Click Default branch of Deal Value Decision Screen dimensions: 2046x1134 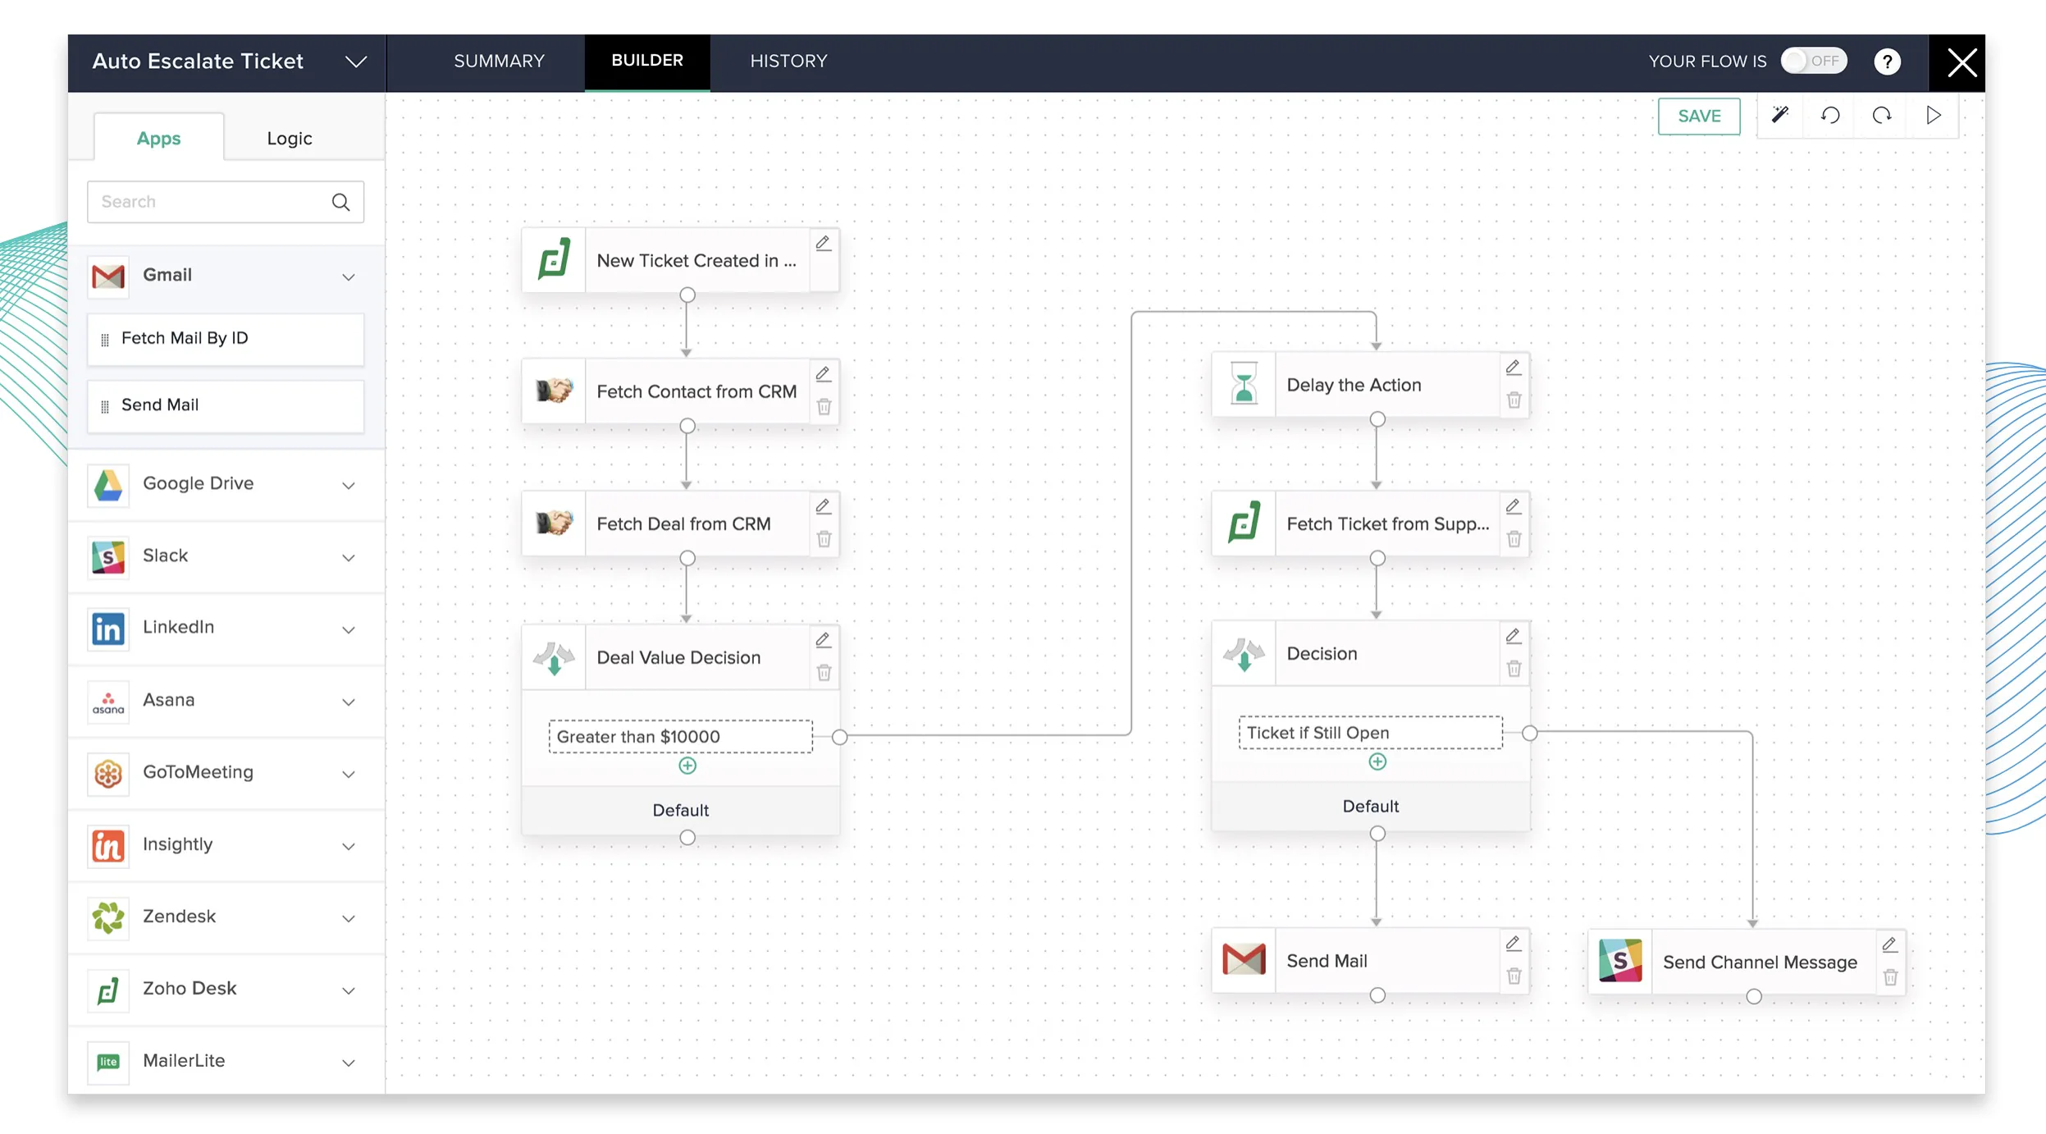[681, 810]
